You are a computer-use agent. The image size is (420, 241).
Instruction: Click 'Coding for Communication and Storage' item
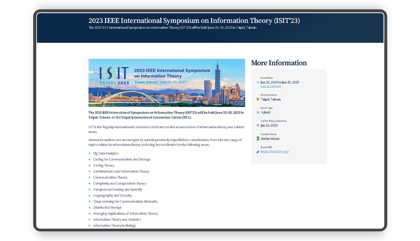pyautogui.click(x=122, y=159)
